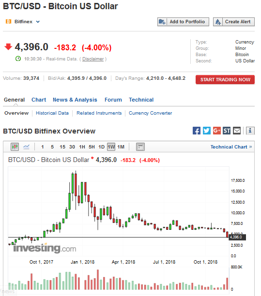Screen dimensions: 261x296
Task: Set chart interval to 5 minutes
Action: click(x=52, y=147)
